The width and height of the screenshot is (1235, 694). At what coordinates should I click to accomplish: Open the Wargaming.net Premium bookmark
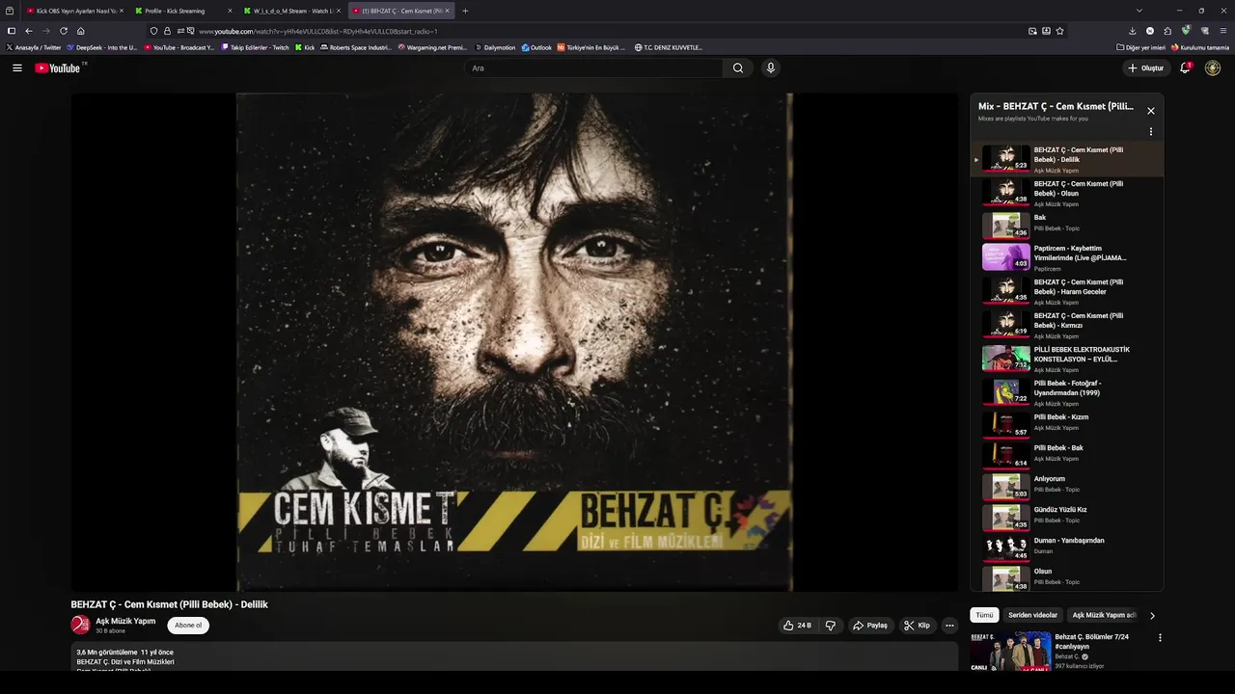(432, 47)
